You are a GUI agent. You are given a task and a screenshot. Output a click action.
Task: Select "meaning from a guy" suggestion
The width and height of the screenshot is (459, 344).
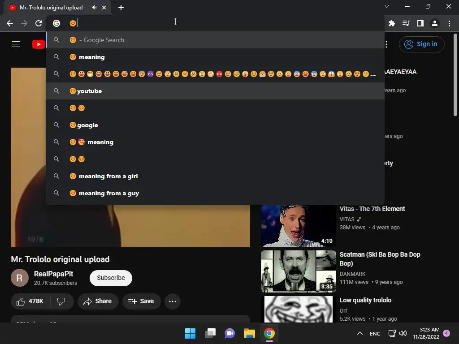coord(215,193)
